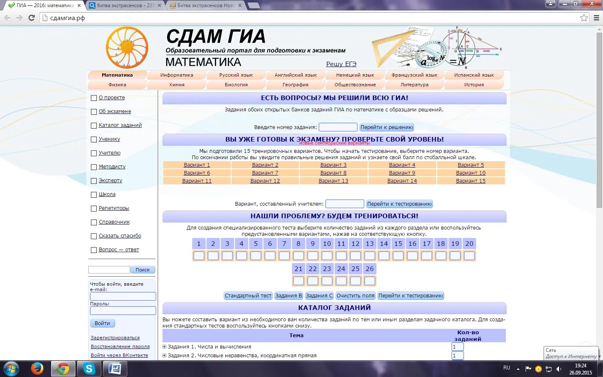The width and height of the screenshot is (603, 377).
Task: Click the Задания В button
Action: pos(289,296)
